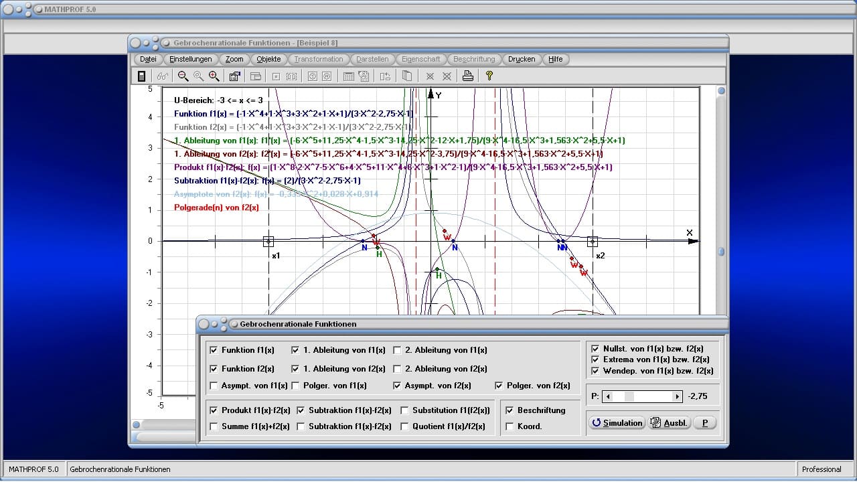This screenshot has width=857, height=482.
Task: Click the P slider thumb
Action: [x=629, y=396]
